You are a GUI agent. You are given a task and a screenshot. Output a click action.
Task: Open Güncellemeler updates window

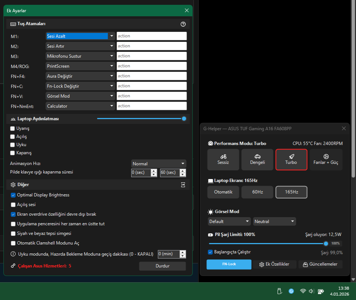(320, 264)
